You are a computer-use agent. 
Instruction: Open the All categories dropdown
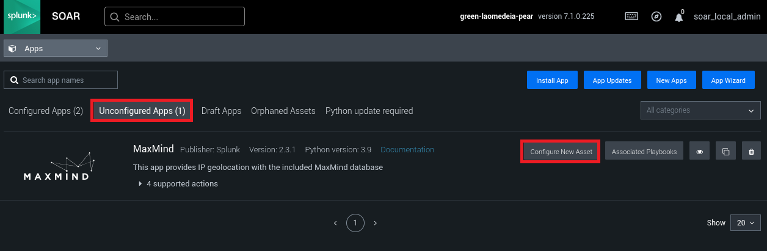[x=700, y=110]
